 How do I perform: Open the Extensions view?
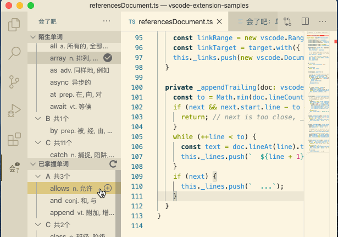(x=14, y=139)
